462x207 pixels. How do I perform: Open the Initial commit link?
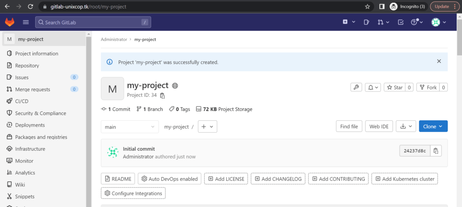pos(139,149)
